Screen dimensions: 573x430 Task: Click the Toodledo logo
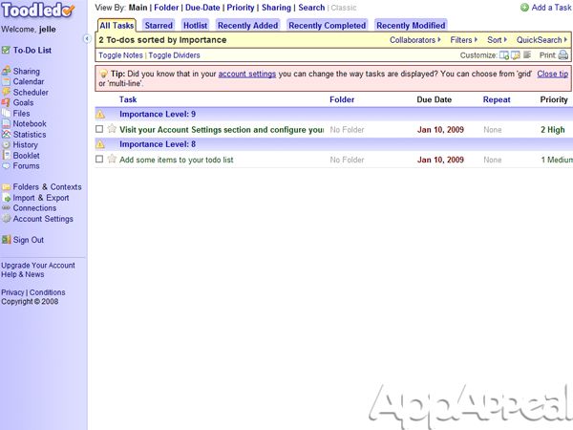click(x=37, y=10)
